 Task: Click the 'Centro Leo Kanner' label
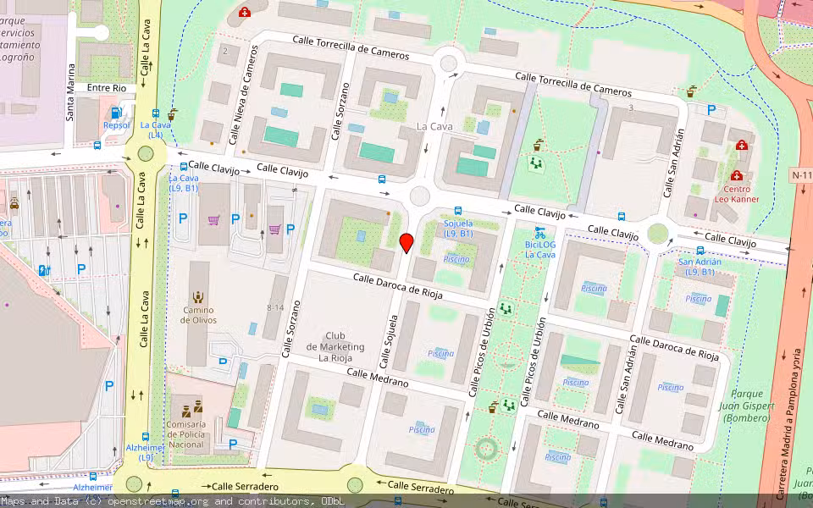(736, 194)
